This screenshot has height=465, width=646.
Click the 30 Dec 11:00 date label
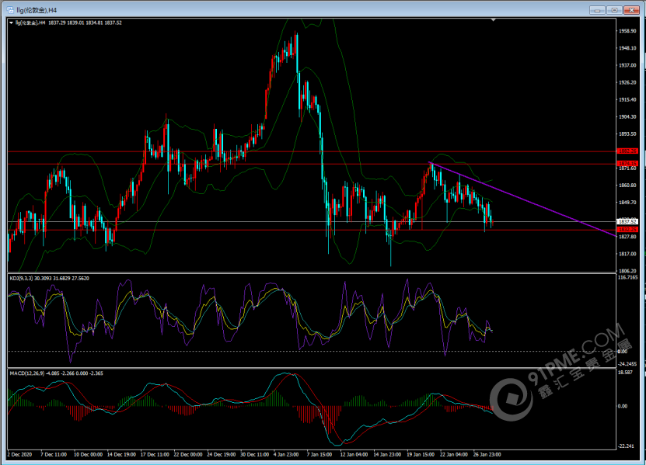click(x=255, y=455)
